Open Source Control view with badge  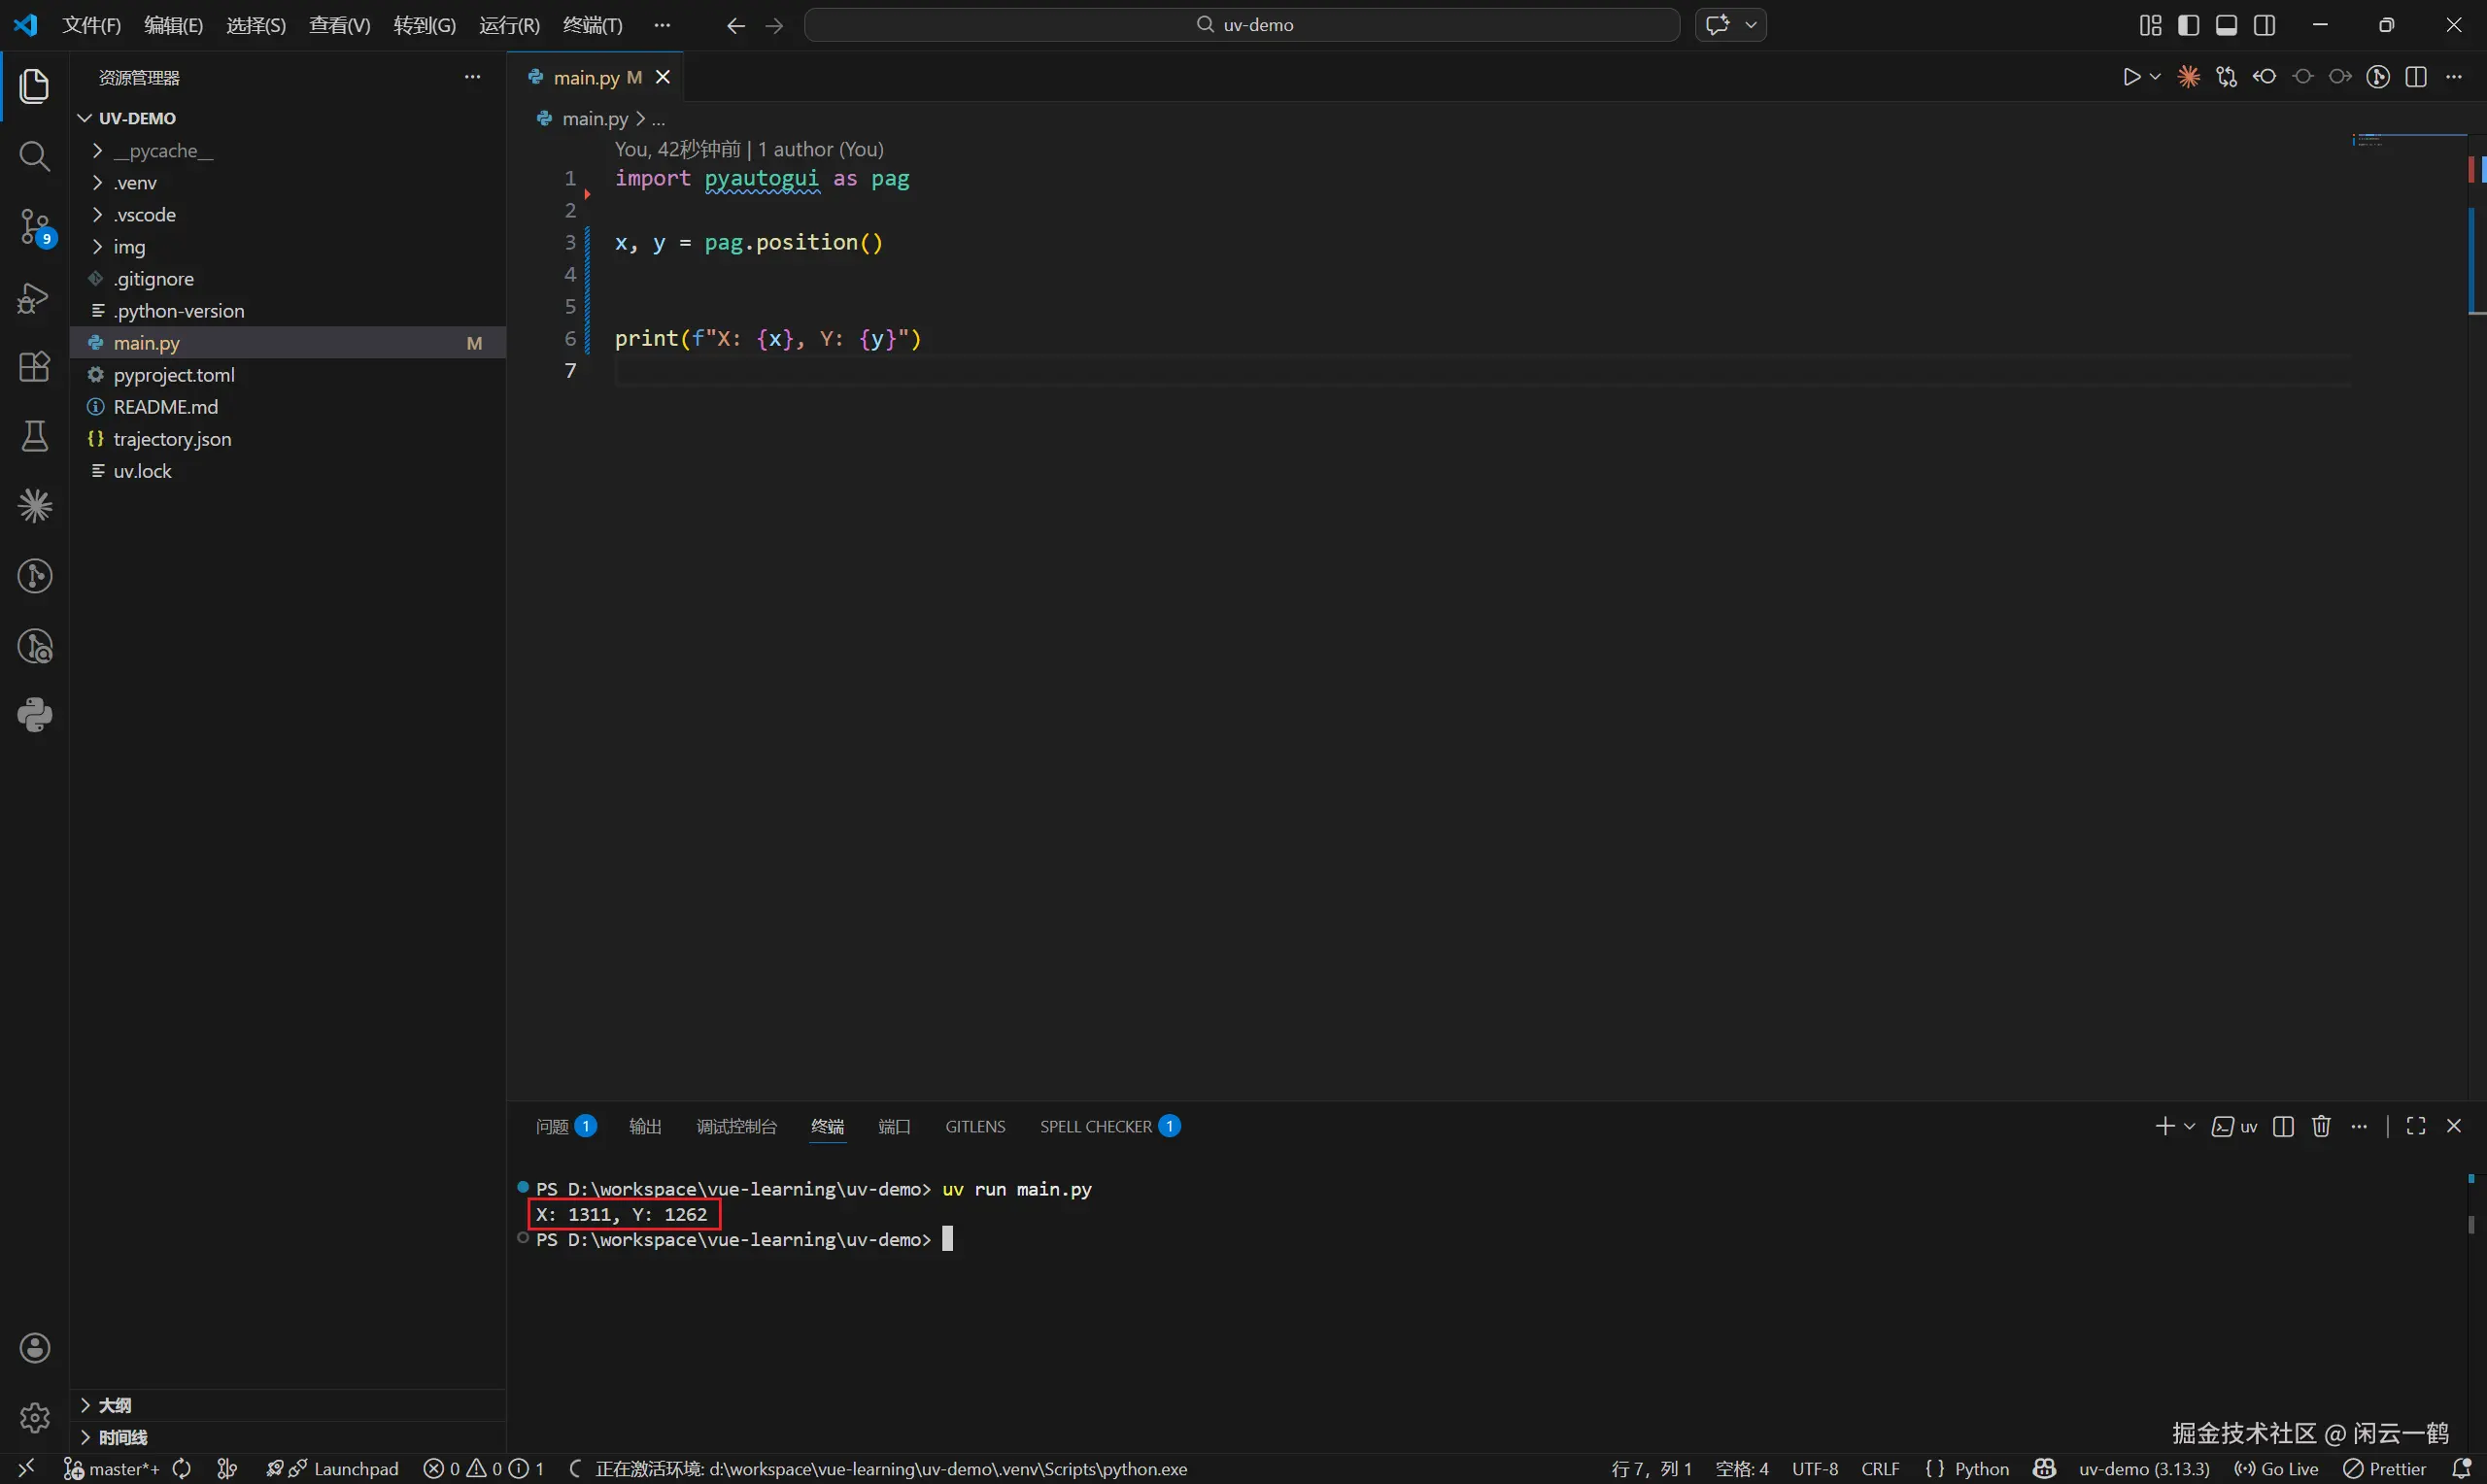tap(34, 227)
